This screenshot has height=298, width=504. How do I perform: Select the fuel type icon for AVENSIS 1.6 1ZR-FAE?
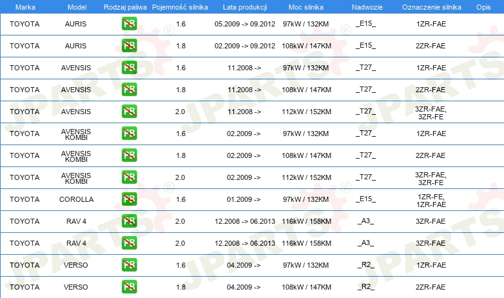coord(129,68)
